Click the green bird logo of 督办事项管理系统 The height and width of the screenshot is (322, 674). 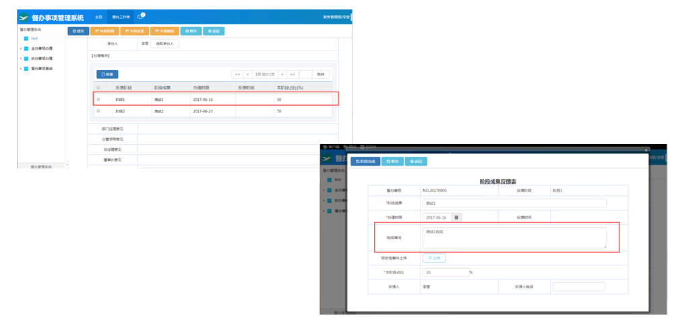[24, 18]
